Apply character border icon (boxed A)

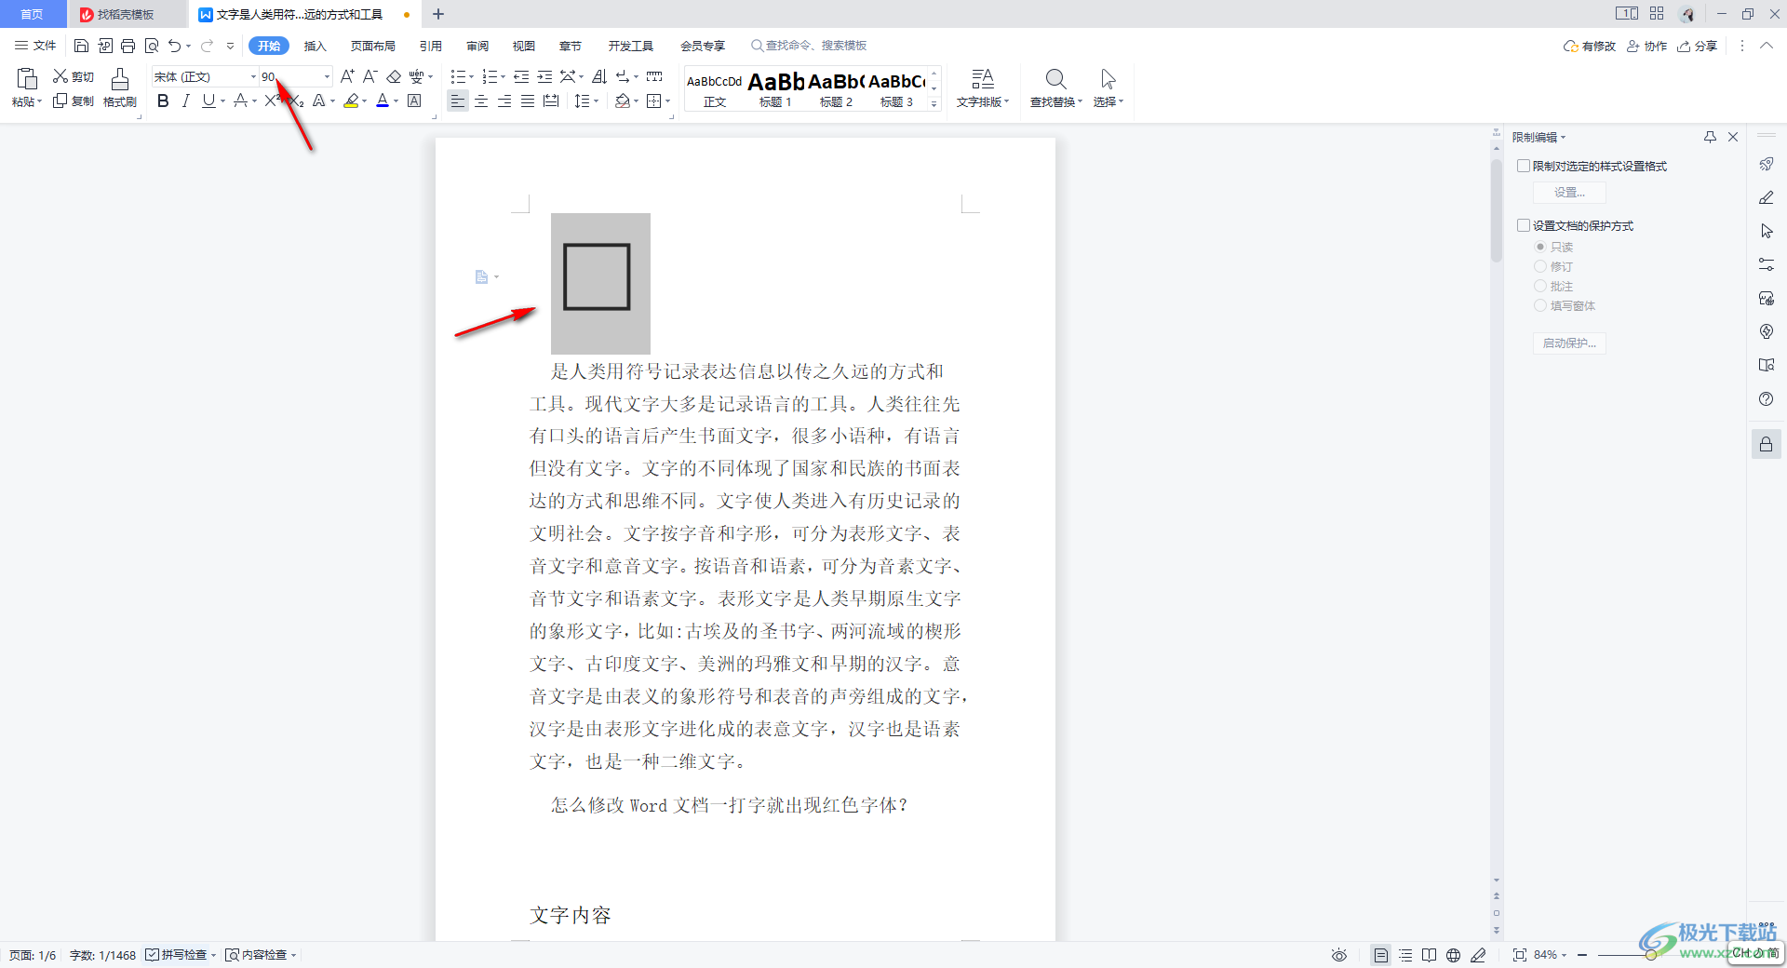(x=415, y=101)
